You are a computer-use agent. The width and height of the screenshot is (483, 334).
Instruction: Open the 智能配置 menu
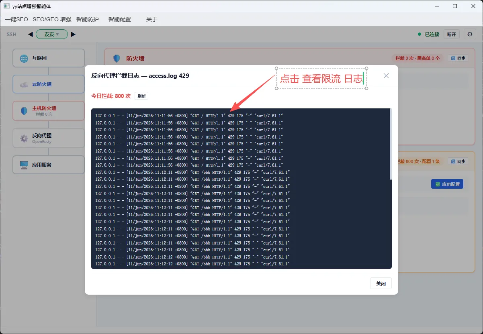[120, 19]
